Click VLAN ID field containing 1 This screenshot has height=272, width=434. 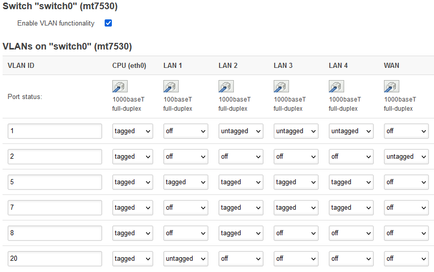pos(55,131)
